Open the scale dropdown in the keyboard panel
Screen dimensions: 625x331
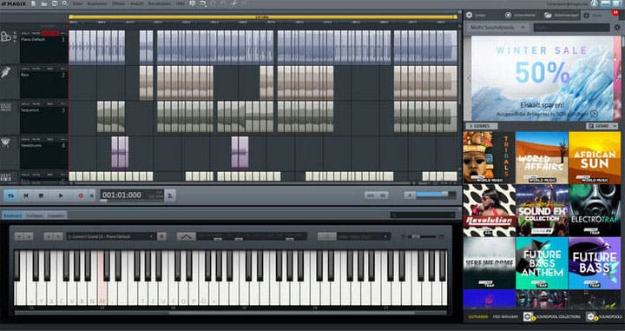(364, 236)
